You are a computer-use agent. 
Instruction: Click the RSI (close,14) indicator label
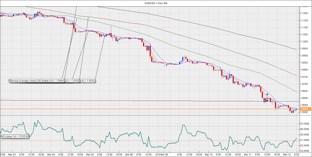[x=15, y=137]
